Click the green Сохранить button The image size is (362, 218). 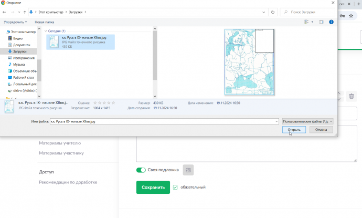[x=153, y=188]
